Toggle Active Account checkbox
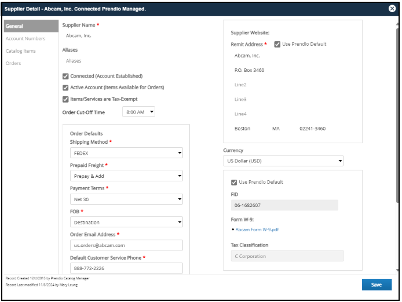Viewport: 402px width, 302px height. click(65, 88)
